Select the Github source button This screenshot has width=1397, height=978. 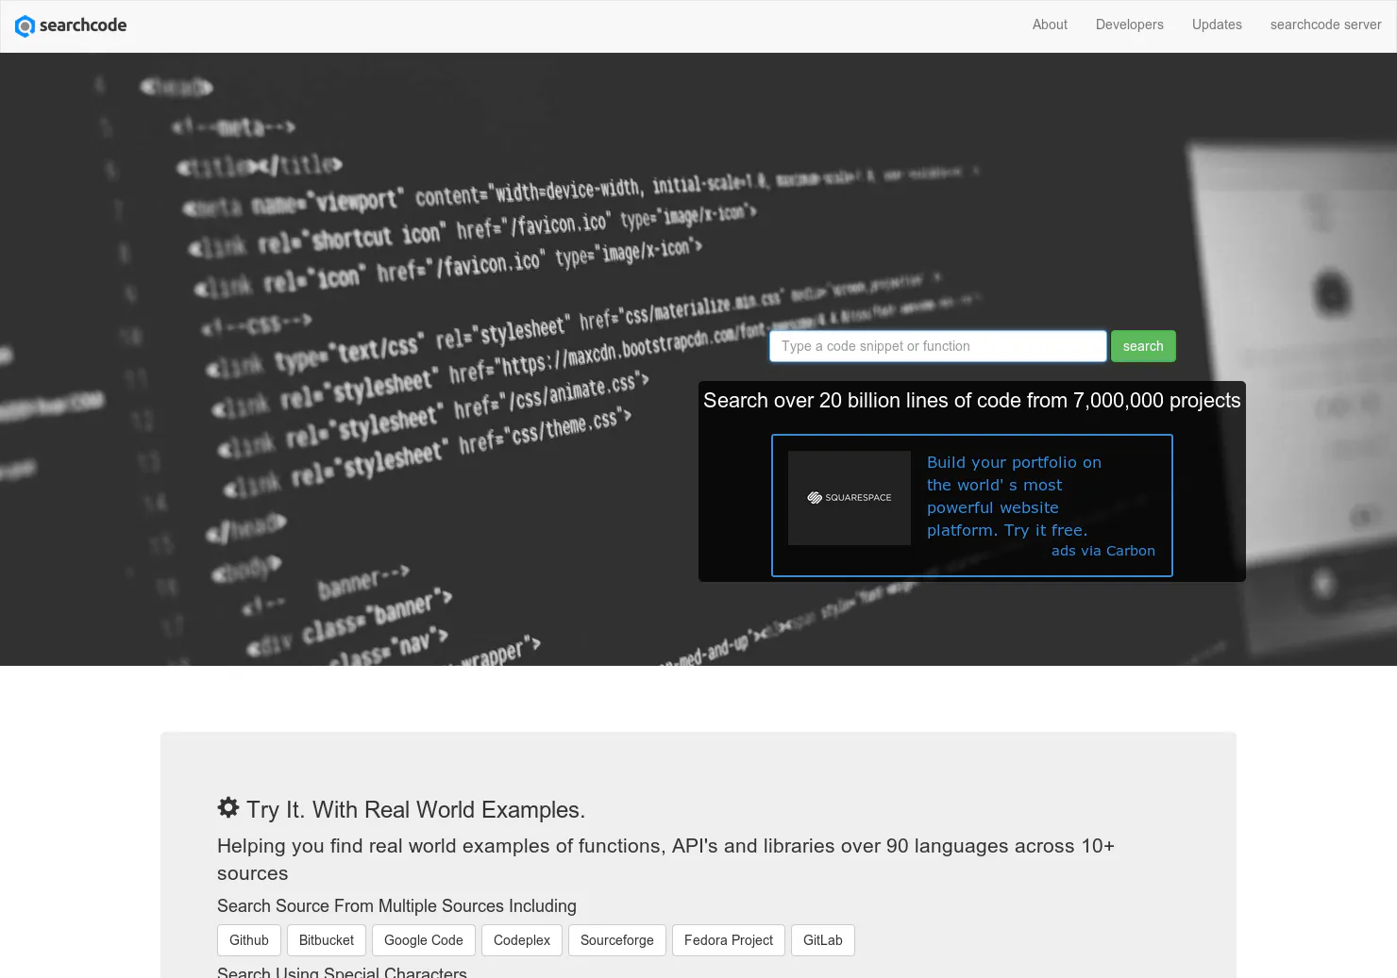pos(249,940)
